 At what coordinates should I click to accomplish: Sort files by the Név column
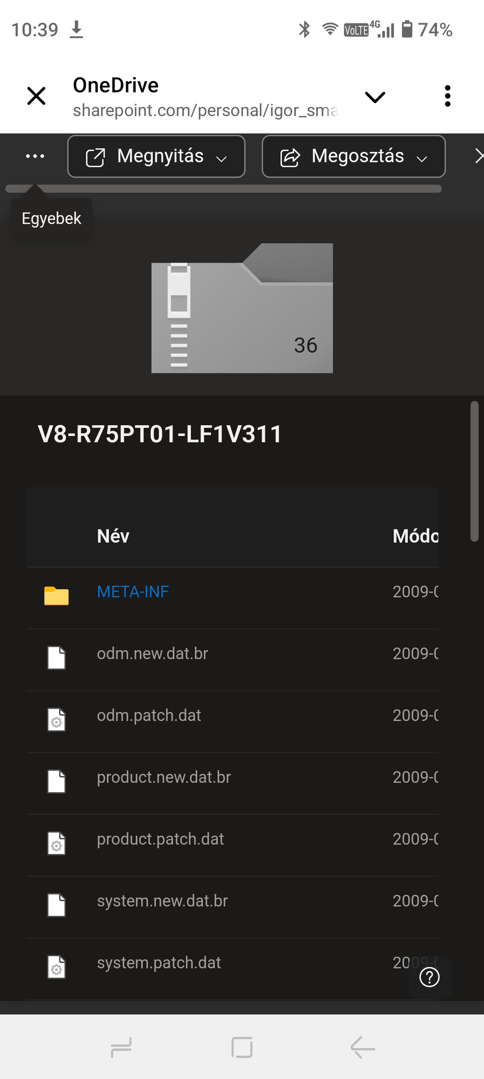pos(113,536)
